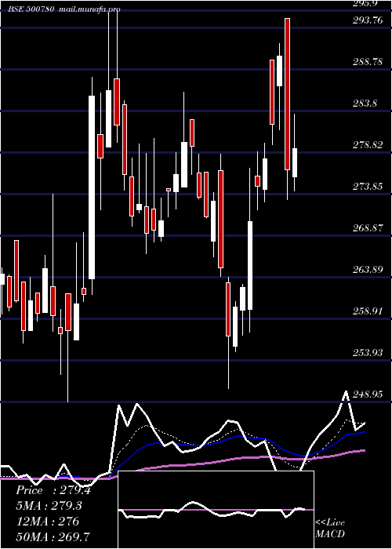Viewport: 392px width, 549px height.
Task: Click the '5MA : 279.3' readout
Action: pos(50,506)
